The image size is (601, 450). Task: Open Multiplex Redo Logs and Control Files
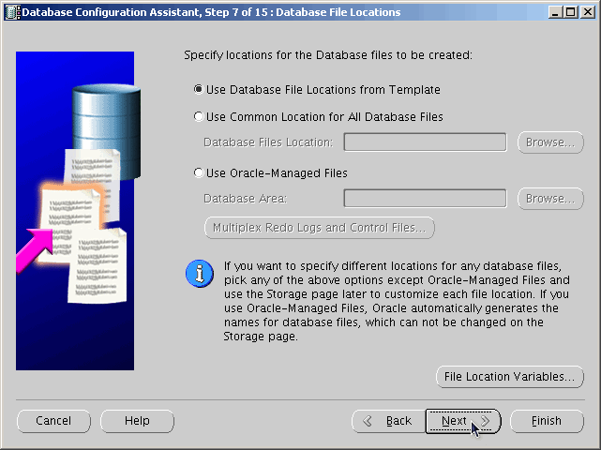pos(319,228)
